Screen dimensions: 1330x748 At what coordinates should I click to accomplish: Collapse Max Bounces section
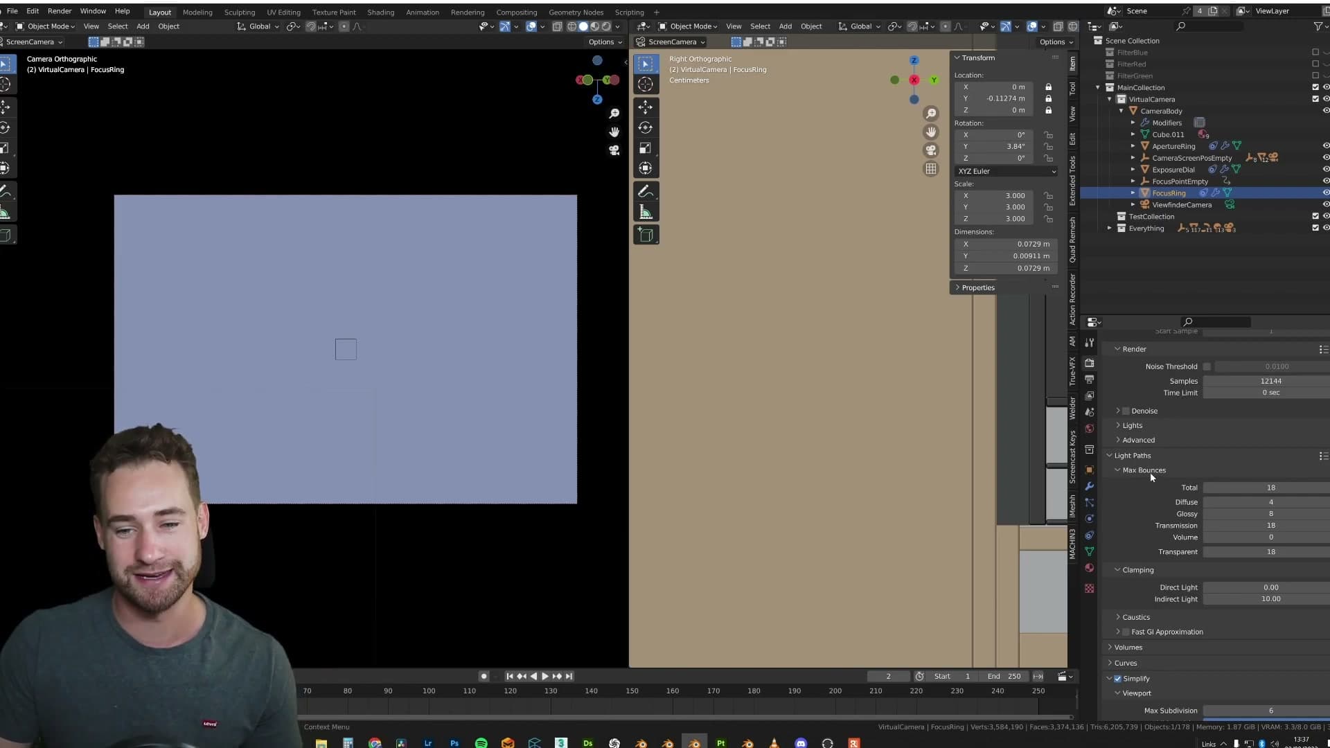pos(1144,470)
